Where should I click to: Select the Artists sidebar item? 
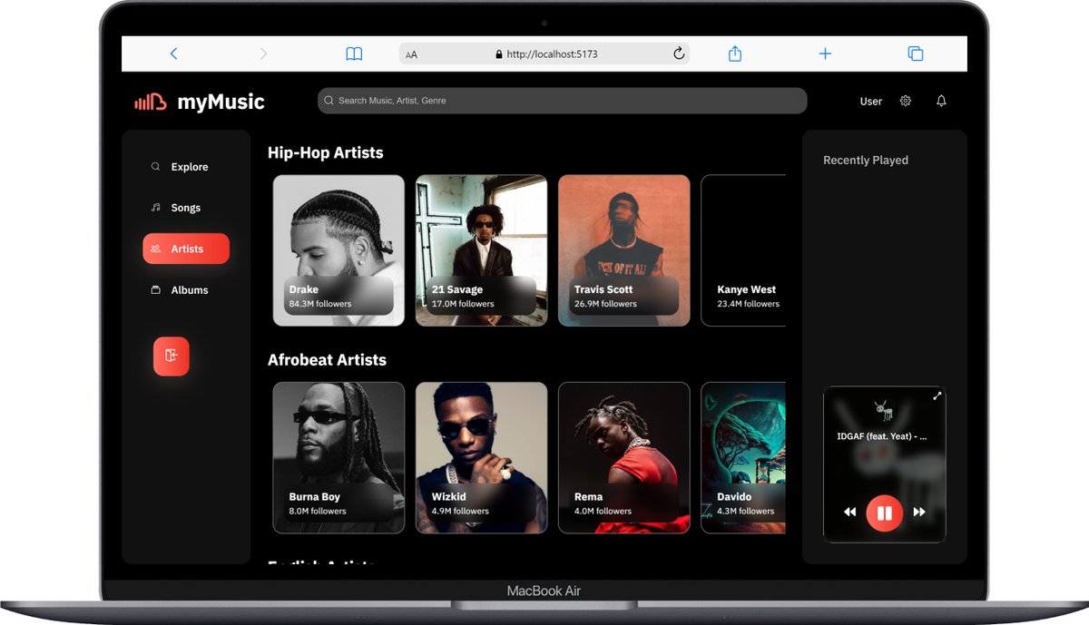pos(186,249)
